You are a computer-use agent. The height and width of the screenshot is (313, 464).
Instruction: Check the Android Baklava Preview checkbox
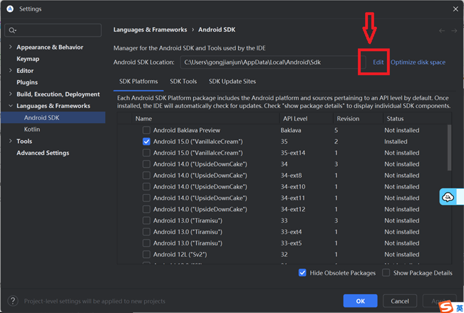146,130
